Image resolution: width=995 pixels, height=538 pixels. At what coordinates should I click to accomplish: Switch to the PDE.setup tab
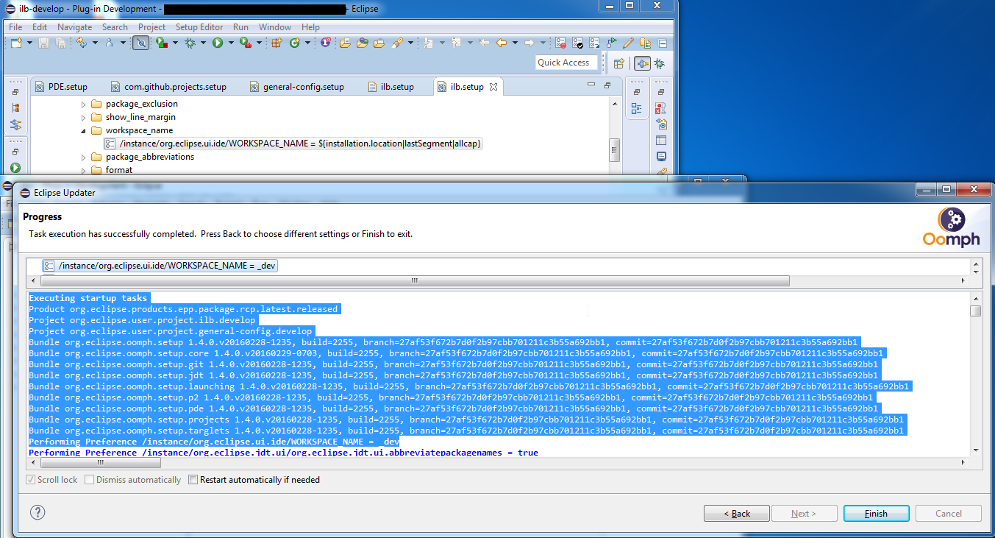point(60,87)
